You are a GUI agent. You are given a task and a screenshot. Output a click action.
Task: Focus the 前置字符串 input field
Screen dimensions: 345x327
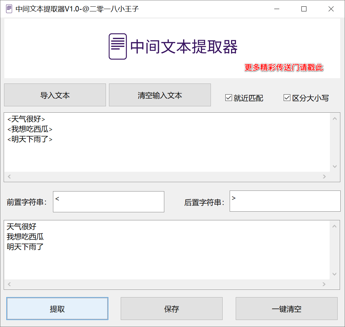[x=109, y=202]
